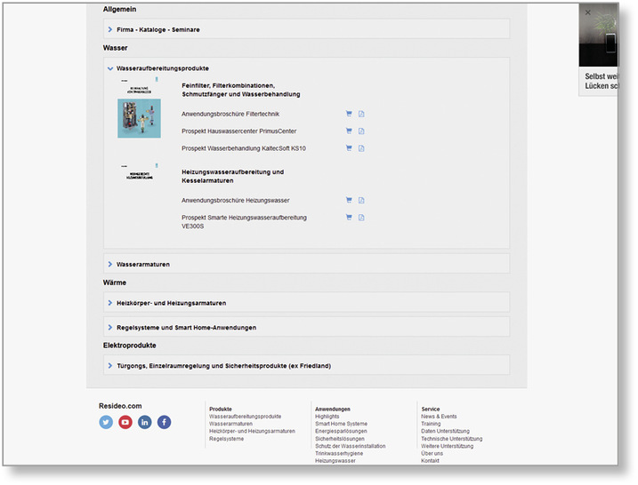Image resolution: width=638 pixels, height=485 pixels.
Task: Open the Facebook page icon
Action: [x=165, y=423]
